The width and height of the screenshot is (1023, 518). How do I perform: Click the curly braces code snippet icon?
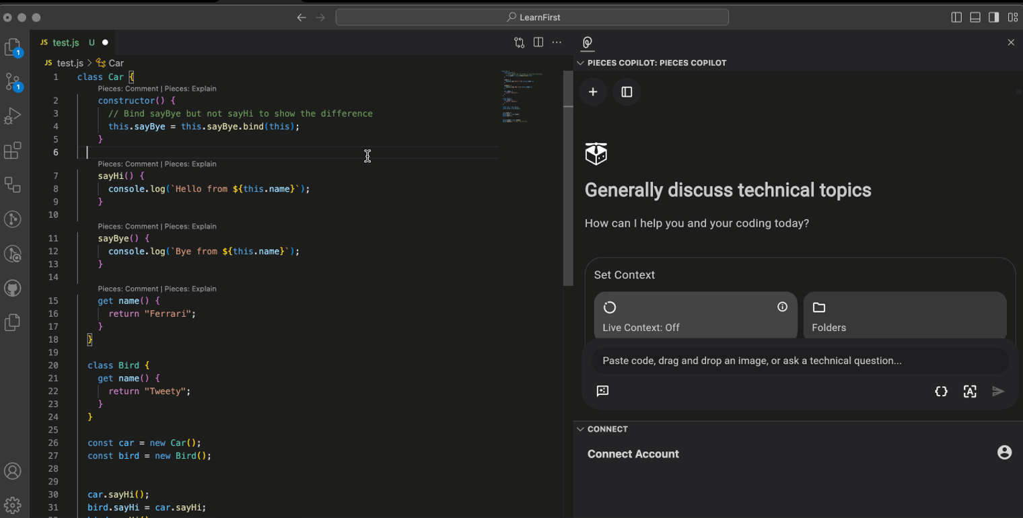pos(941,392)
